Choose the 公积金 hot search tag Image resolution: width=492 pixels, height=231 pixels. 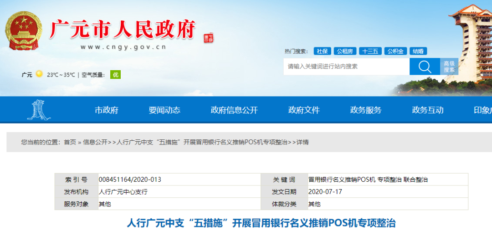(395, 51)
